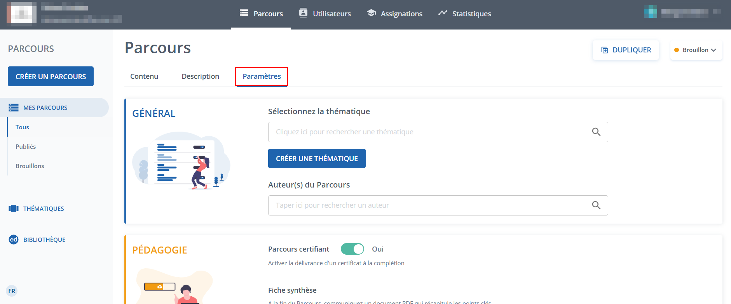Select Publiés in the sidebar
731x304 pixels.
26,146
